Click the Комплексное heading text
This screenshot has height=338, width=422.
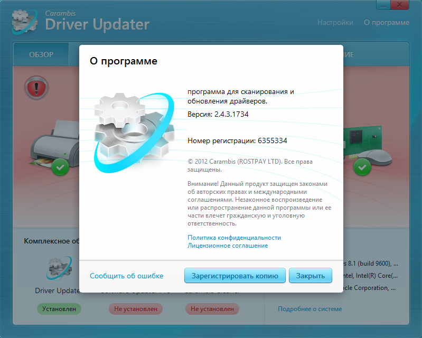[51, 241]
